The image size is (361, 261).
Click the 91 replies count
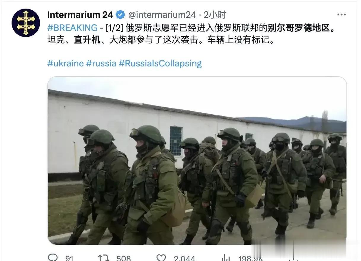[x=69, y=258]
